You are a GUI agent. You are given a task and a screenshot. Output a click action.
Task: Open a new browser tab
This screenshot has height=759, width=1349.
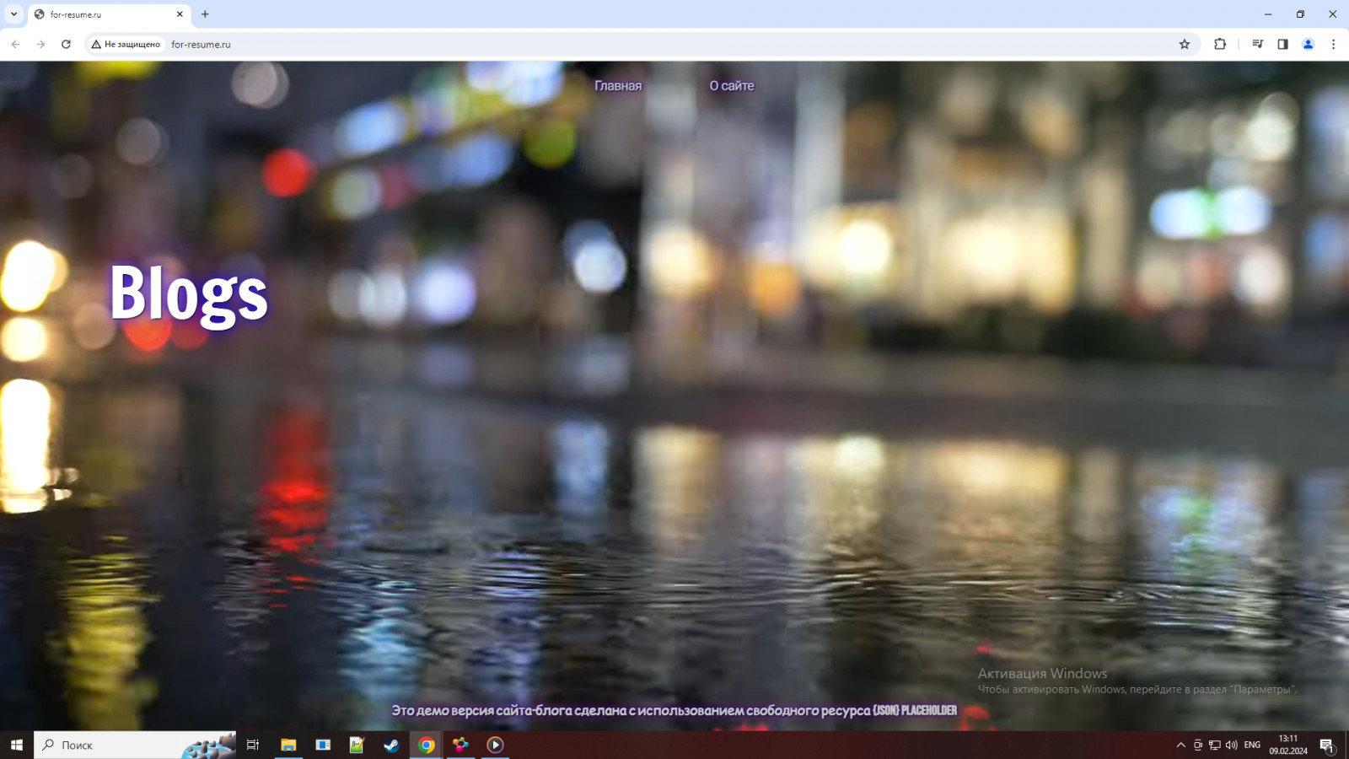[x=205, y=14]
